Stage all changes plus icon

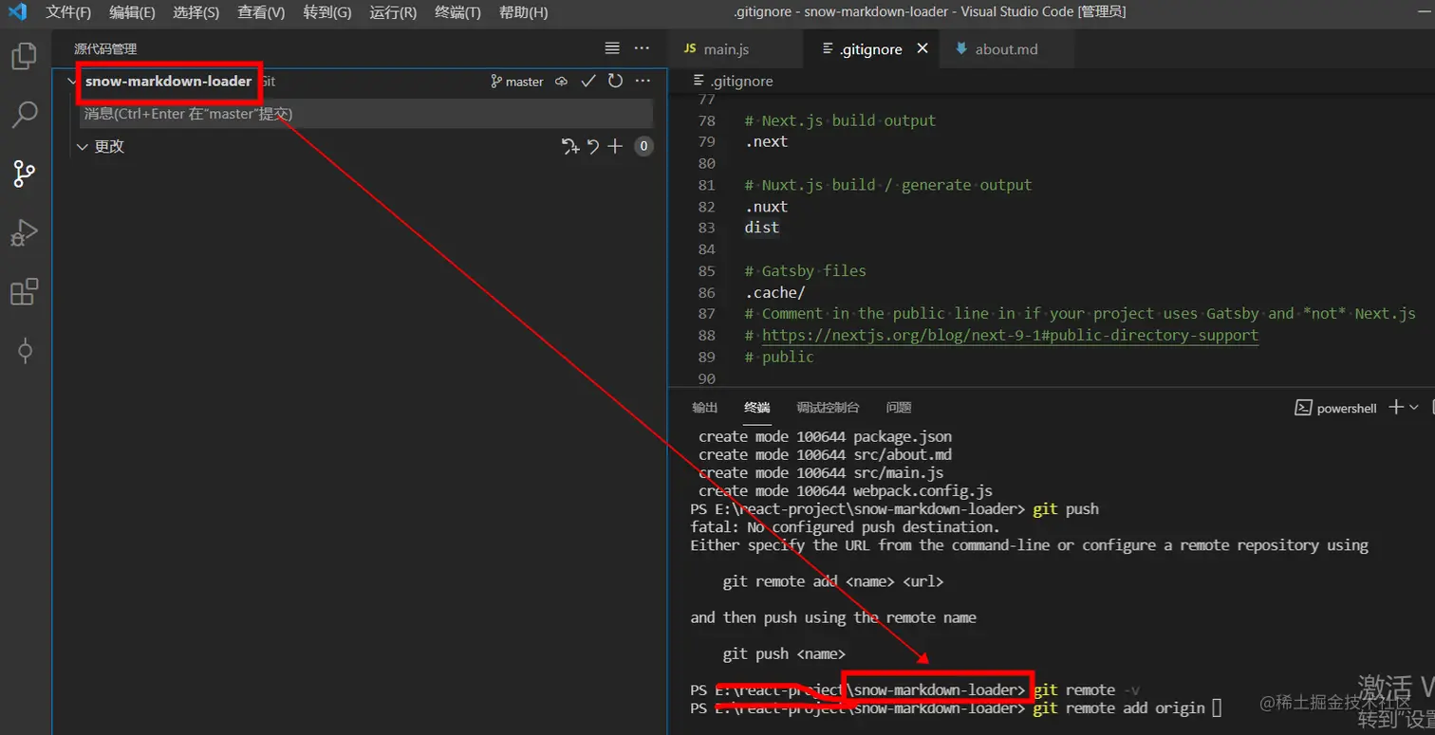tap(615, 146)
